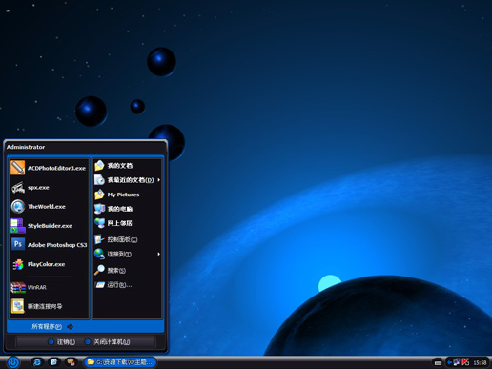Click 关闭计算机 Turn Off Computer button

(108, 342)
